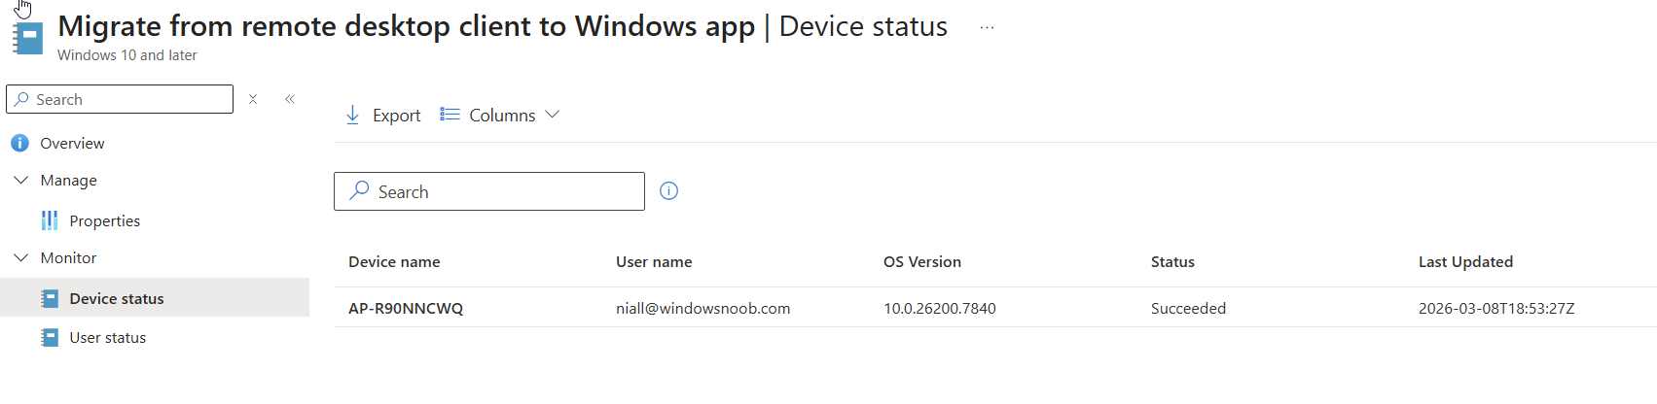
Task: Click the User status notebook icon
Action: coord(50,337)
